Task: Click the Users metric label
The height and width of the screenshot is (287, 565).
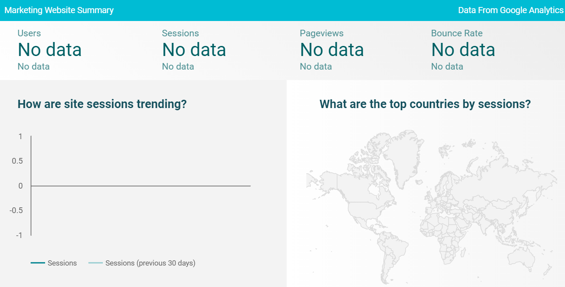Action: [28, 33]
